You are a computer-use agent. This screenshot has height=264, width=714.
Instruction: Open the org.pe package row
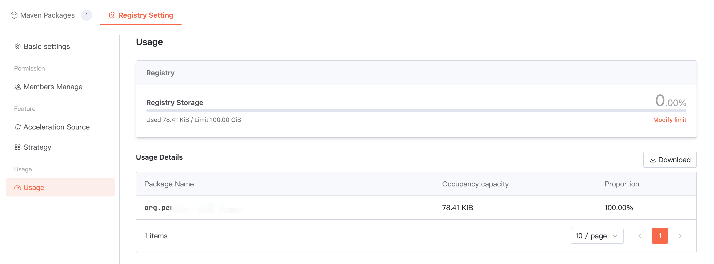pos(158,208)
